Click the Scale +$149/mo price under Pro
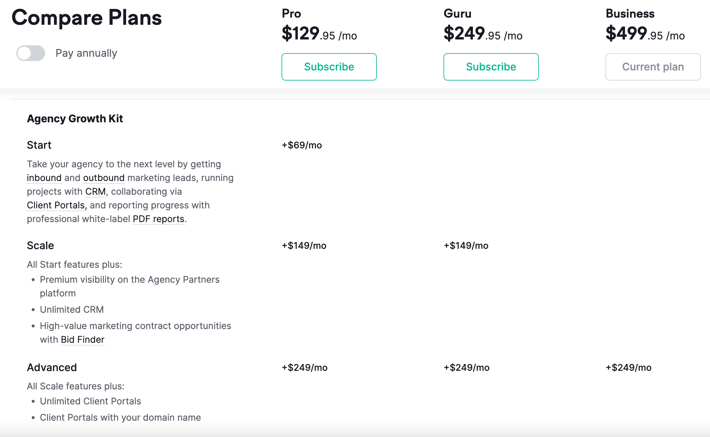 point(304,246)
